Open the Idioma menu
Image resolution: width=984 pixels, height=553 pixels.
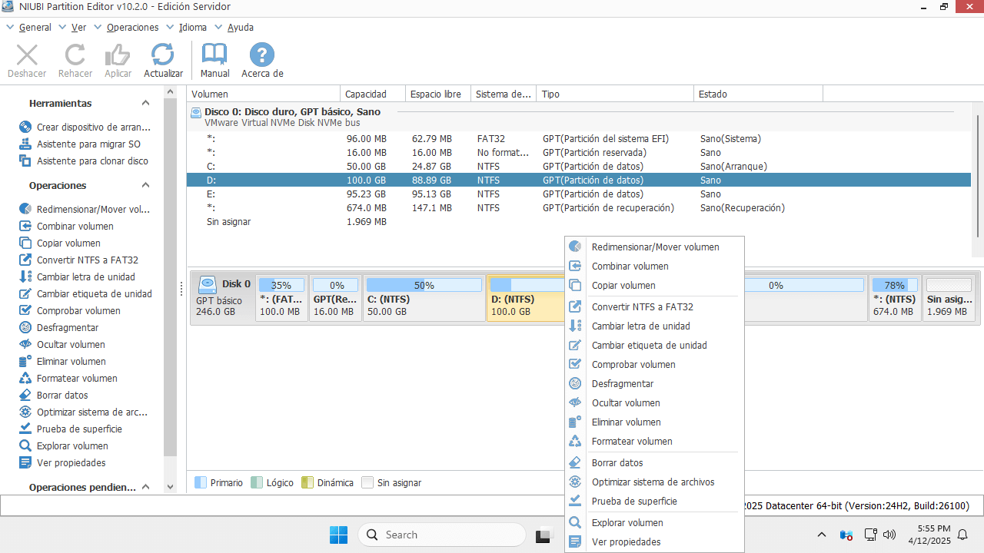pyautogui.click(x=192, y=28)
